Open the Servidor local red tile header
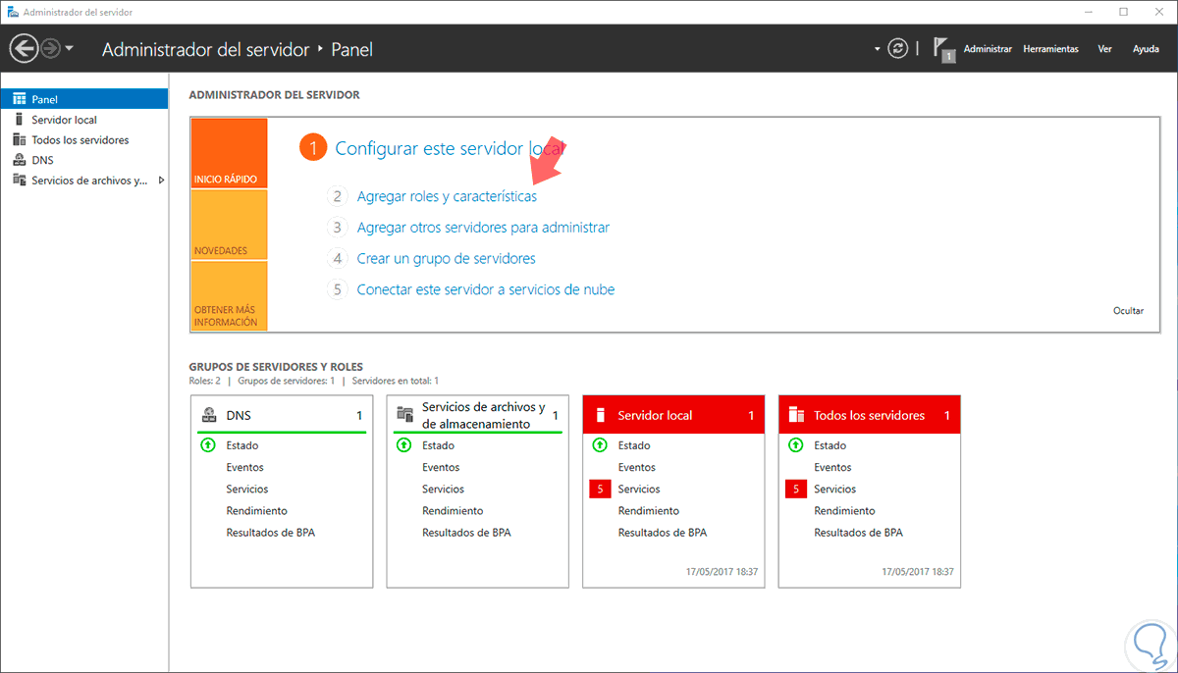Screen dimensions: 1178x673 click(x=673, y=415)
